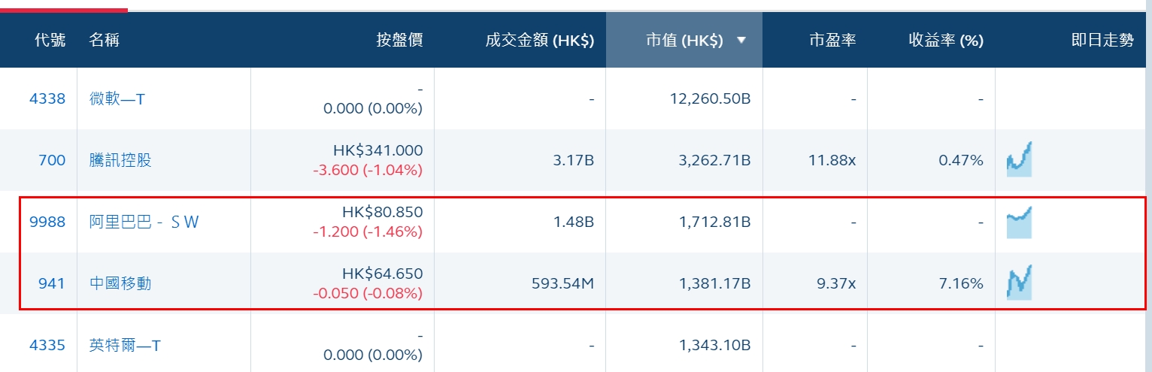Sort by 收益率 (%) column header
This screenshot has width=1152, height=372.
(945, 41)
